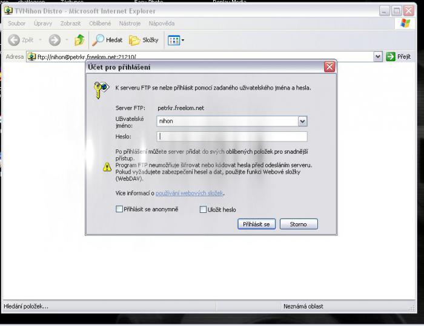The height and width of the screenshot is (326, 424).
Task: Minimize the Internet Explorer window
Action: point(384,11)
